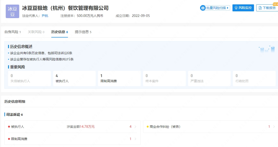Viewport: 278px width, 147px height.
Task: Click the count 1 in 商业合作纠纷 row
Action: [x=269, y=127]
